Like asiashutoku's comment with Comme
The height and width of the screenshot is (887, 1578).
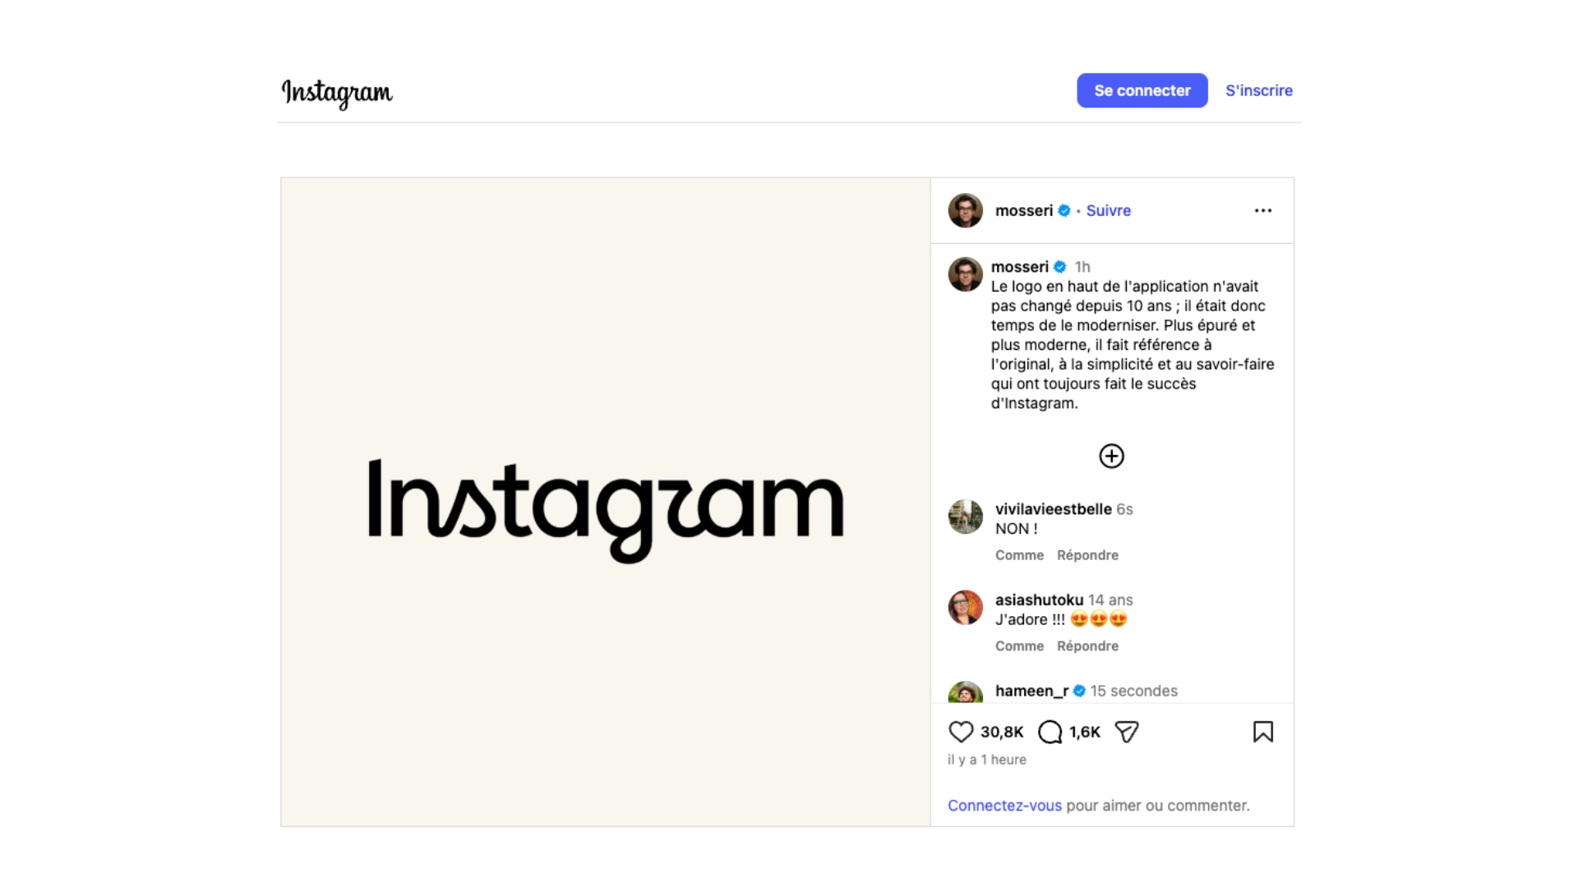point(1019,646)
